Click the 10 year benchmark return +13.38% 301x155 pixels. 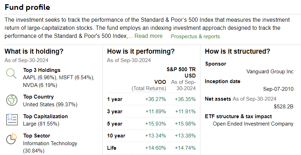click(x=185, y=136)
